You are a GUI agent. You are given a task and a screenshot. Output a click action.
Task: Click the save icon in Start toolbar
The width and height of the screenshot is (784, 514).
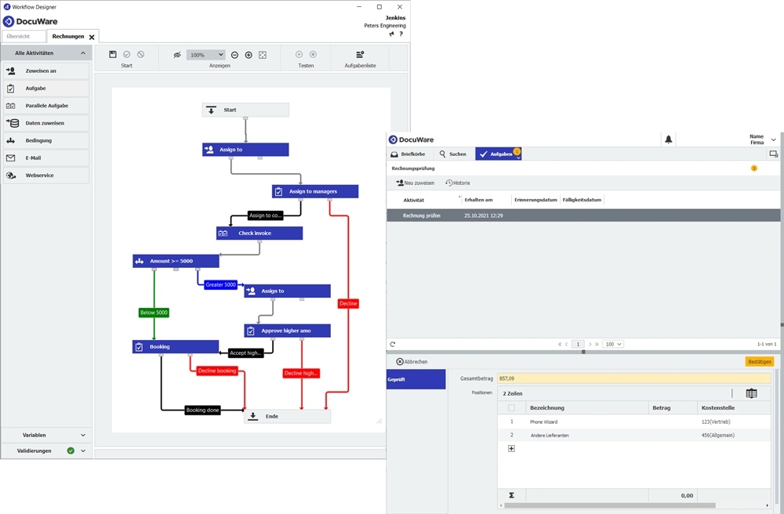112,54
